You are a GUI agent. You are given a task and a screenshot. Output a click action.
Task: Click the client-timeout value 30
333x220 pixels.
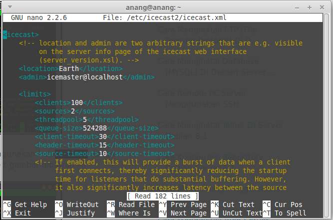[103, 137]
